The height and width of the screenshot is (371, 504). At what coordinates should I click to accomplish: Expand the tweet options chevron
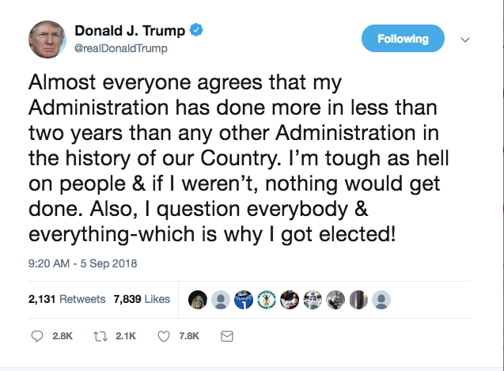tap(465, 39)
